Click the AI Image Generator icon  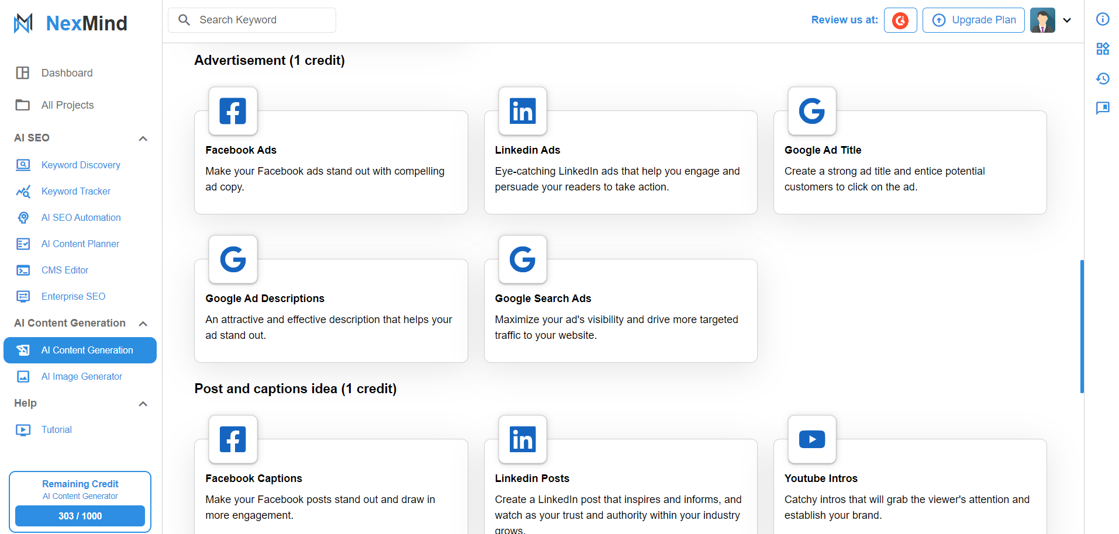23,376
